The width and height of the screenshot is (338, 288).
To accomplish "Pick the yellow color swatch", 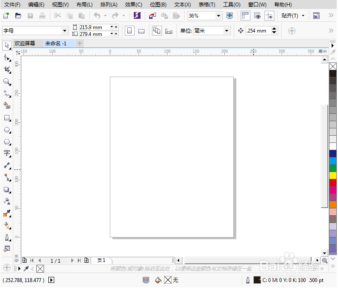I will point(333,175).
